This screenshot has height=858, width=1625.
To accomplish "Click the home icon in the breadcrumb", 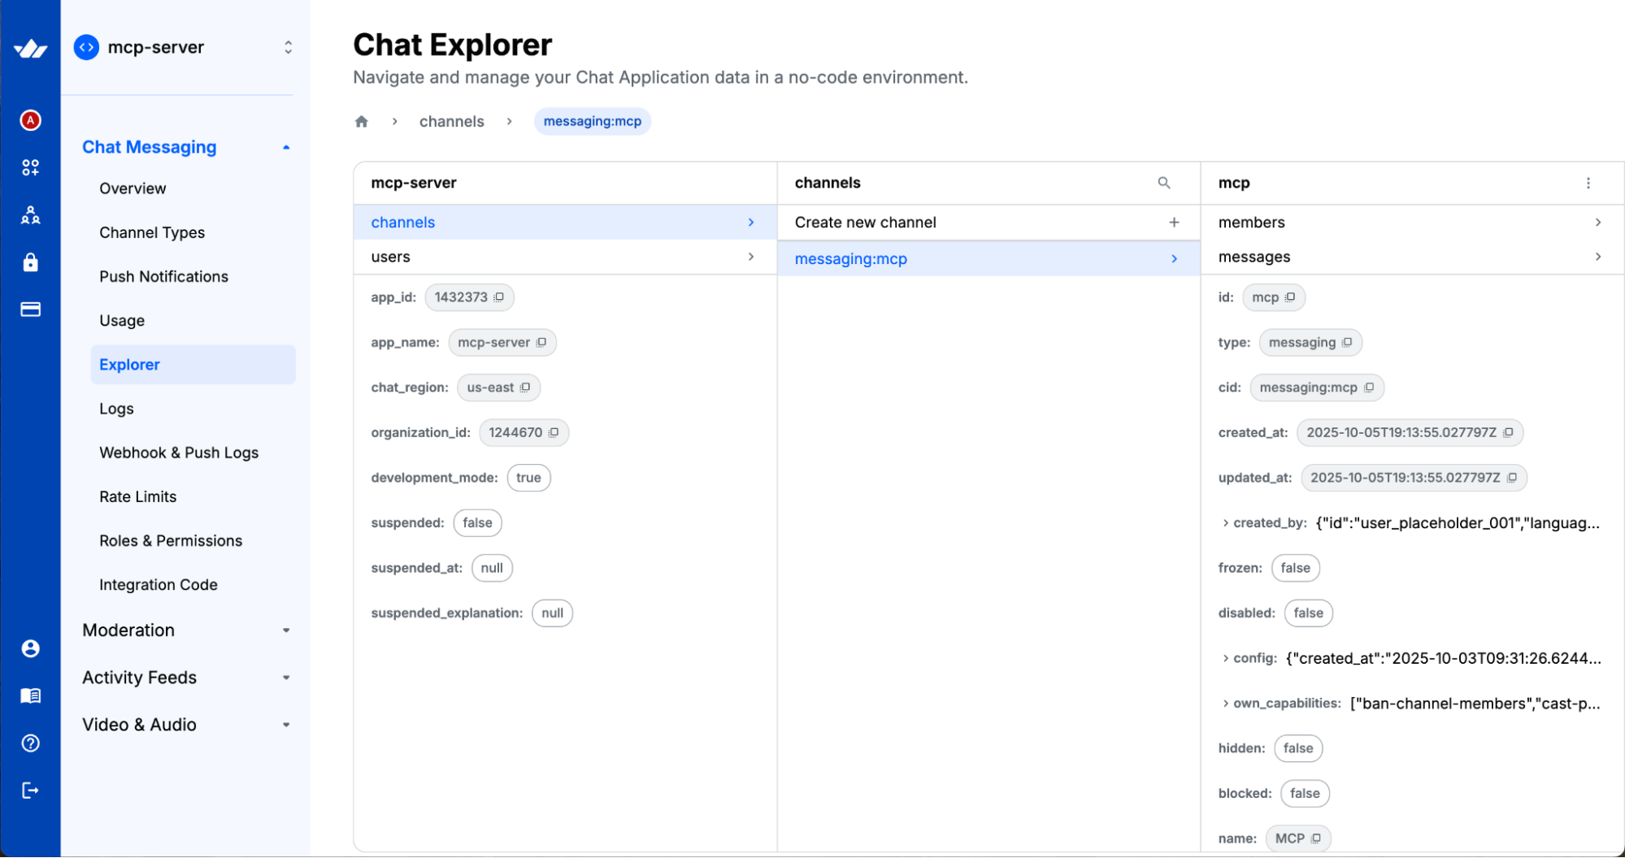I will (361, 121).
